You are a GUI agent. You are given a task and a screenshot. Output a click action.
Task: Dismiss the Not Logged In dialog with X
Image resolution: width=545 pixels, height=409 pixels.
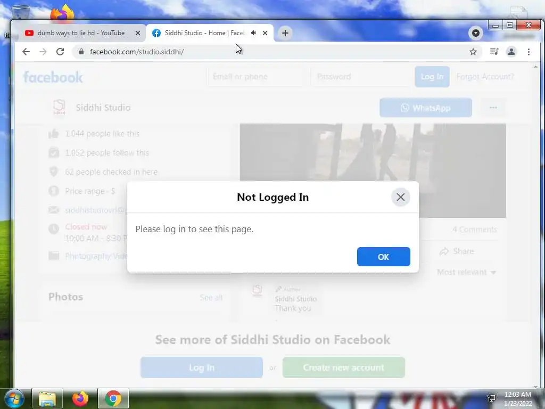(x=400, y=197)
